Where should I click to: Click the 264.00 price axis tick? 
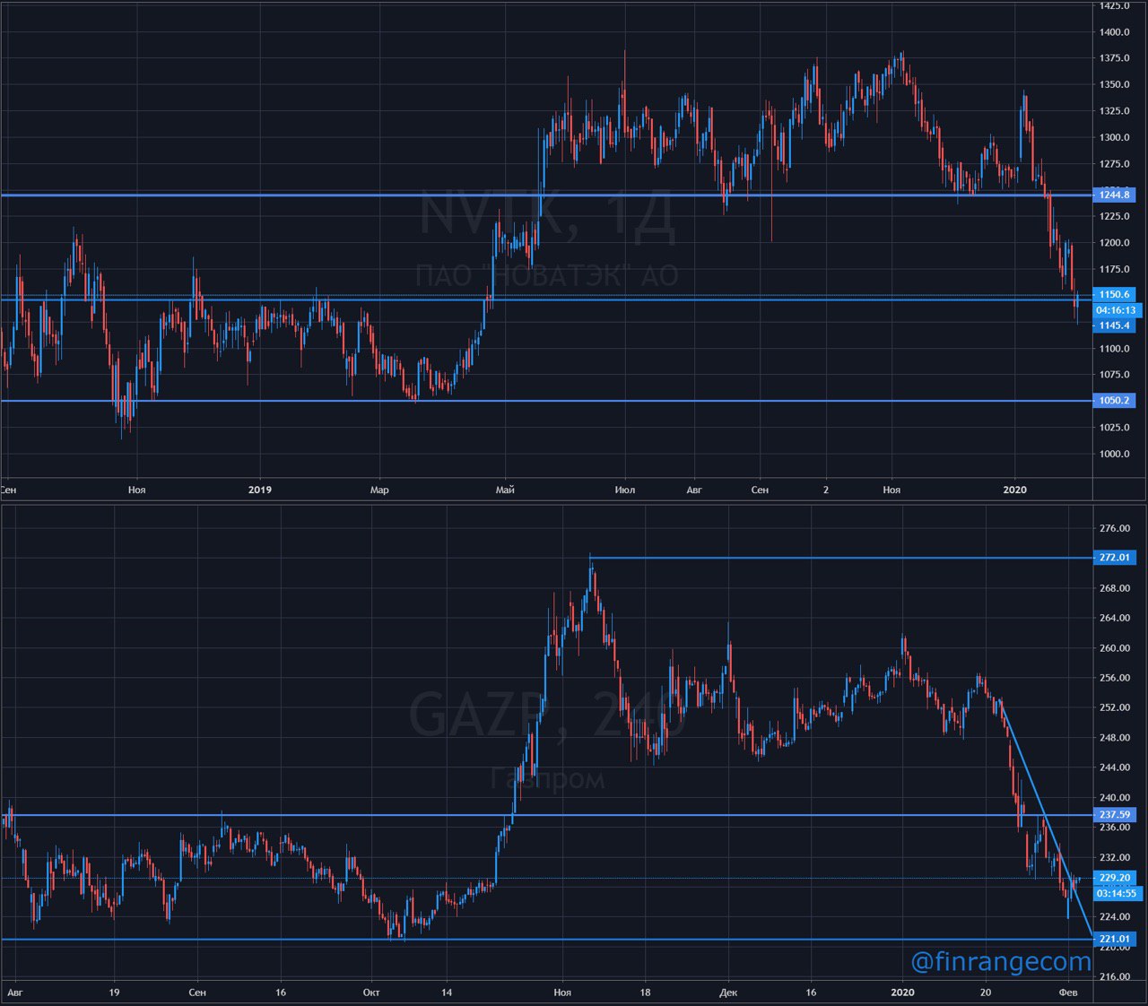[x=1115, y=619]
